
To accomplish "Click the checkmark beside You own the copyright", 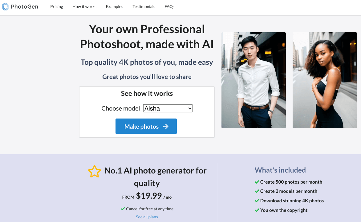I will click(257, 210).
